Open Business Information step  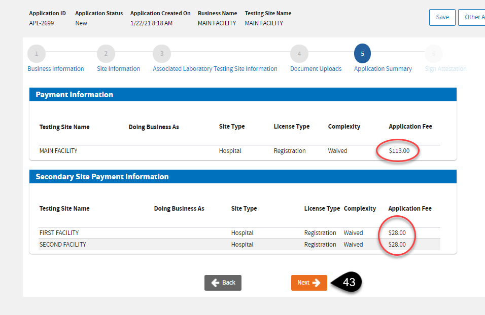pos(56,69)
